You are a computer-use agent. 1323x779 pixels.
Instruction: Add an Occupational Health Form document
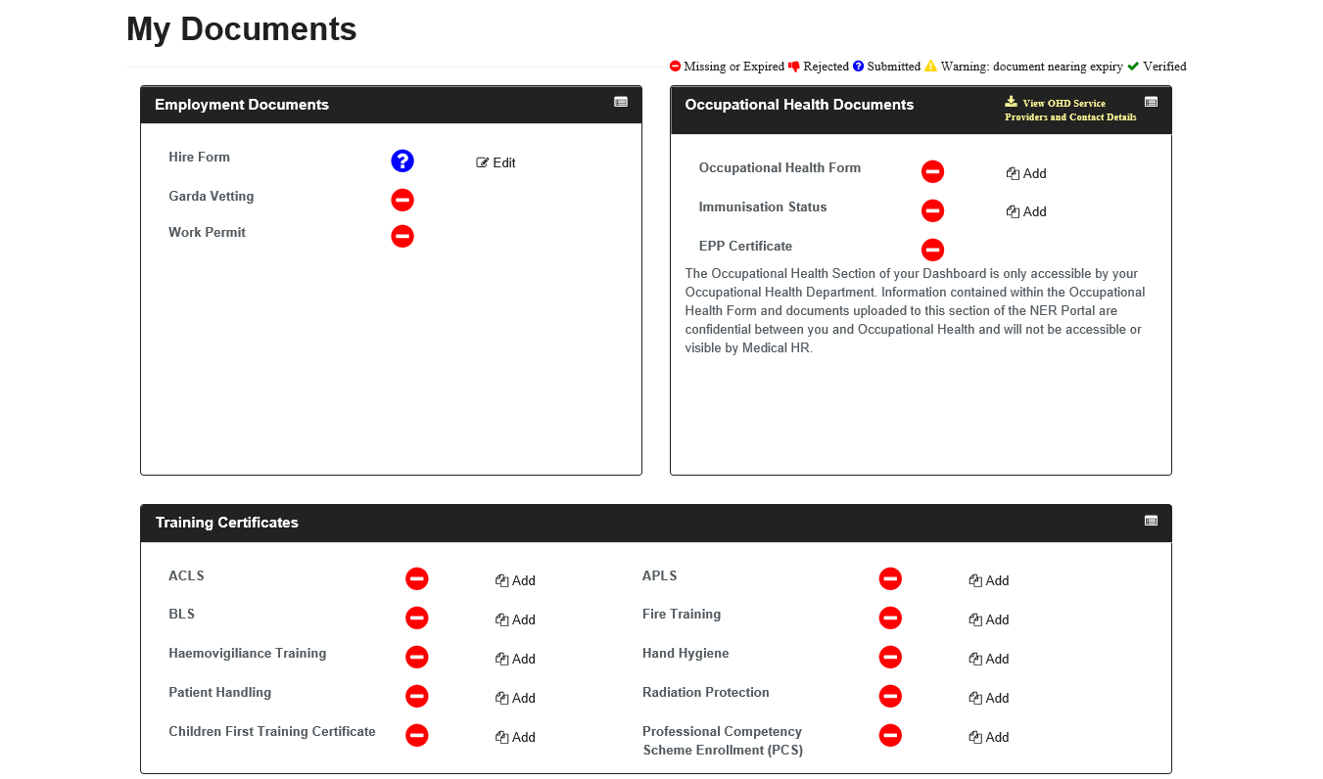[x=1026, y=174]
